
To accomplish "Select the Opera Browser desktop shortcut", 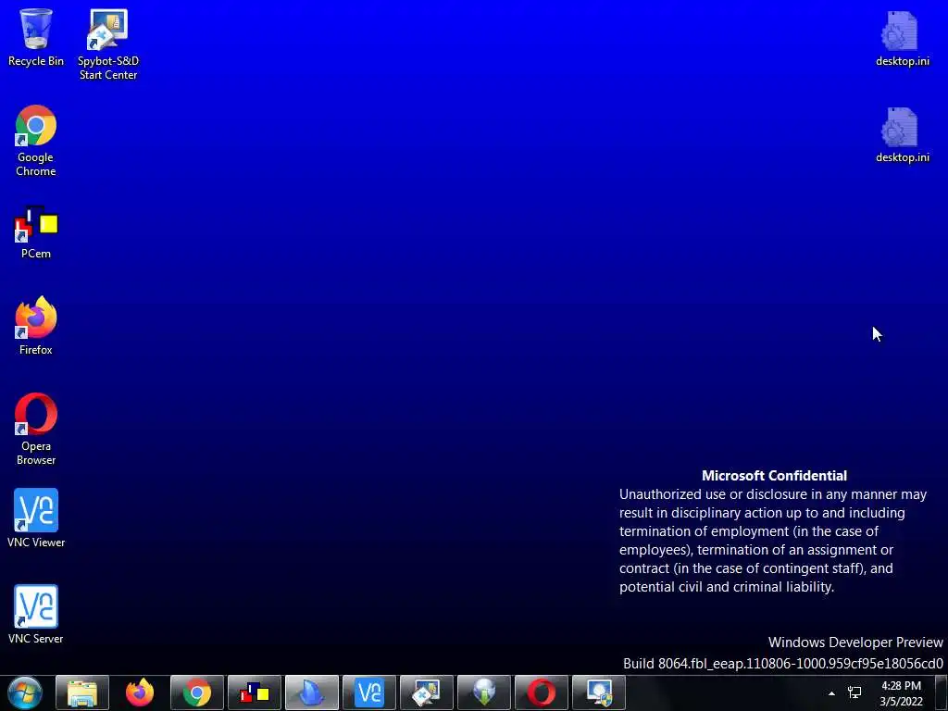I will [36, 429].
